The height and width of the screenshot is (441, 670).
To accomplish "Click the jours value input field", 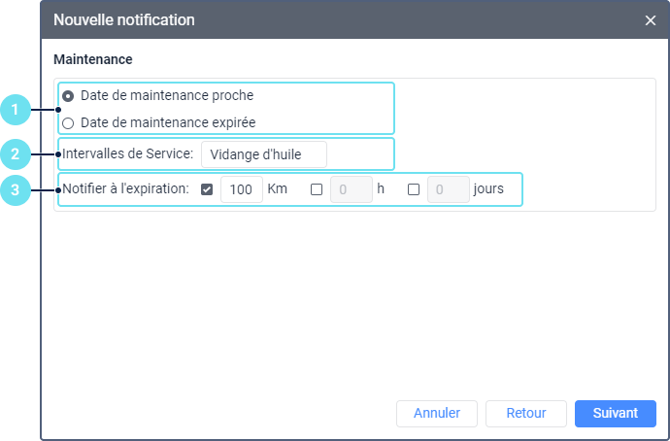I will [448, 189].
